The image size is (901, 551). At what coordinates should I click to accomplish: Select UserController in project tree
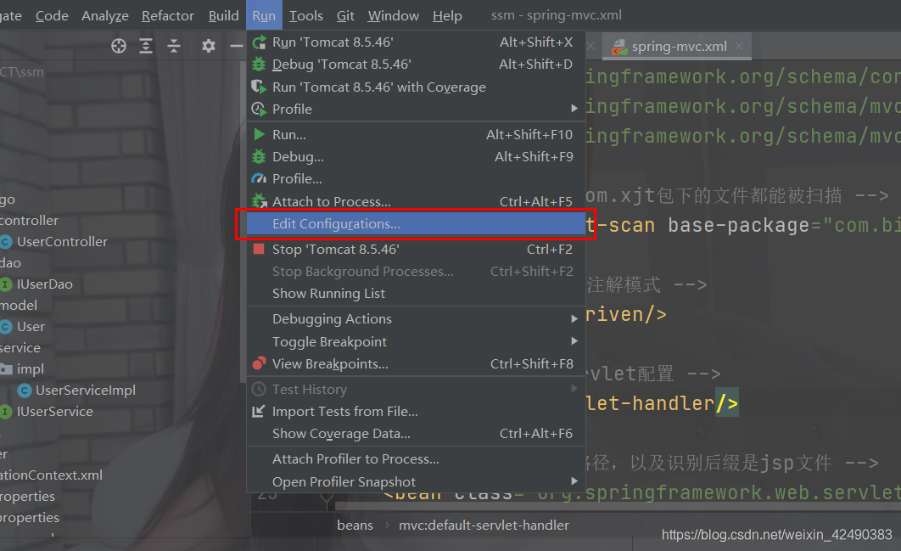(x=62, y=242)
